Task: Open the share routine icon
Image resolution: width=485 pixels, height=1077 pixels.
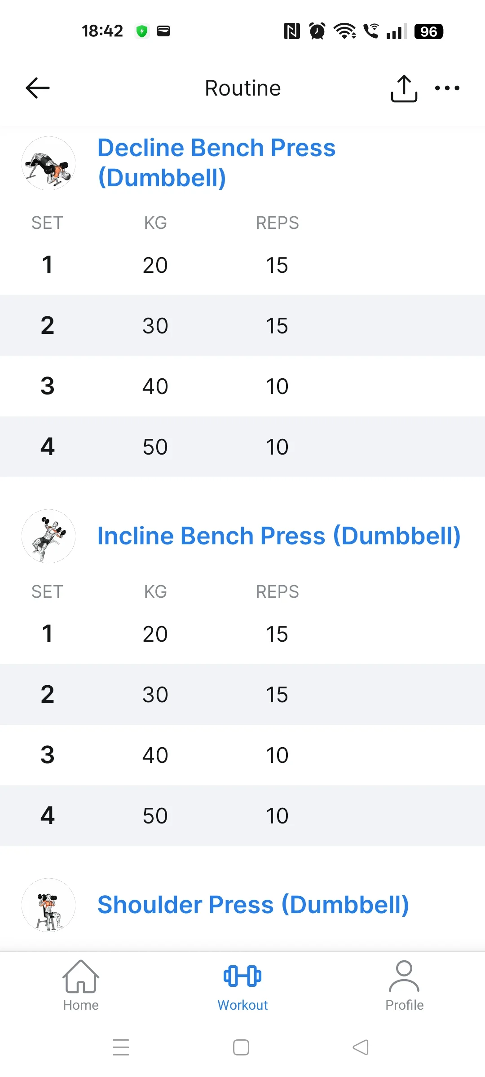Action: 404,88
